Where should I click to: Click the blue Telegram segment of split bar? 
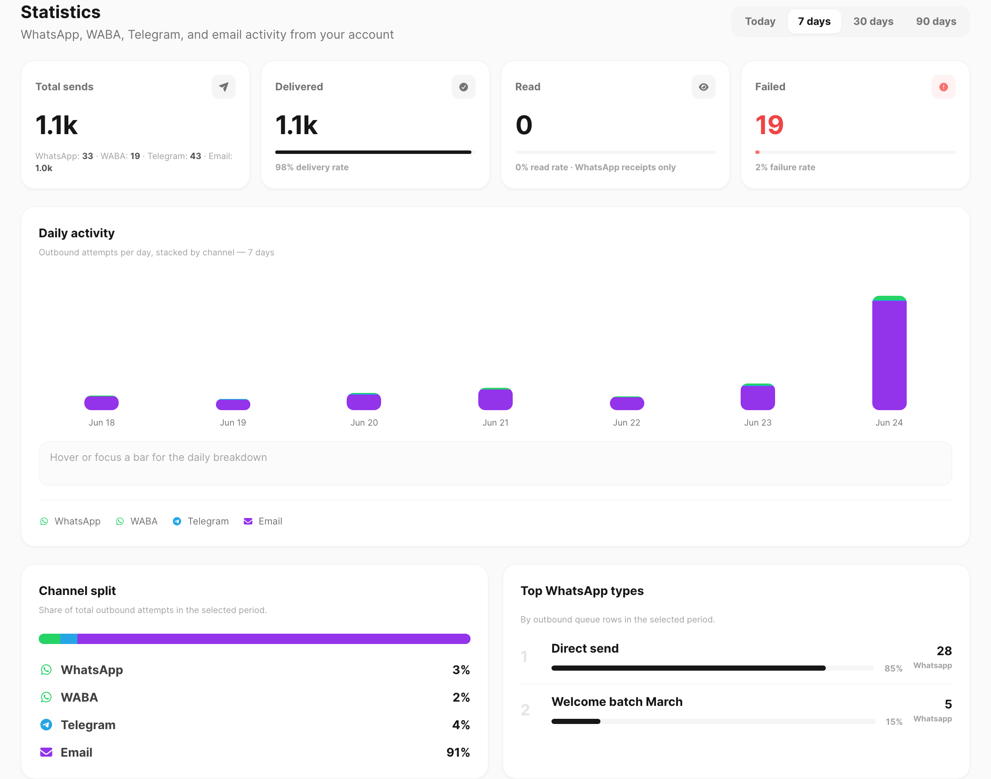click(69, 638)
